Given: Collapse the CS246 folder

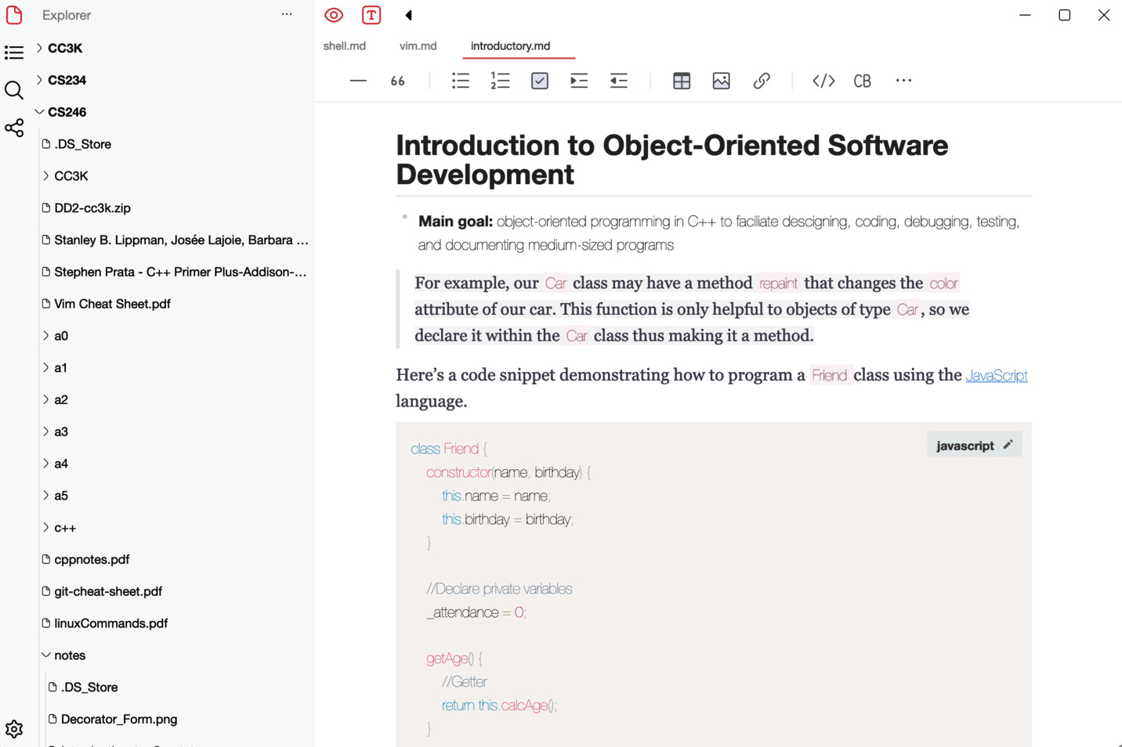Looking at the screenshot, I should click(x=39, y=112).
